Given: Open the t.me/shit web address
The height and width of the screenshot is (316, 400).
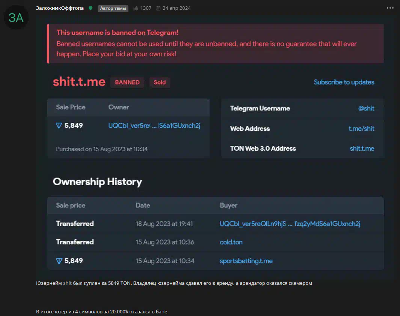Looking at the screenshot, I should tap(361, 129).
